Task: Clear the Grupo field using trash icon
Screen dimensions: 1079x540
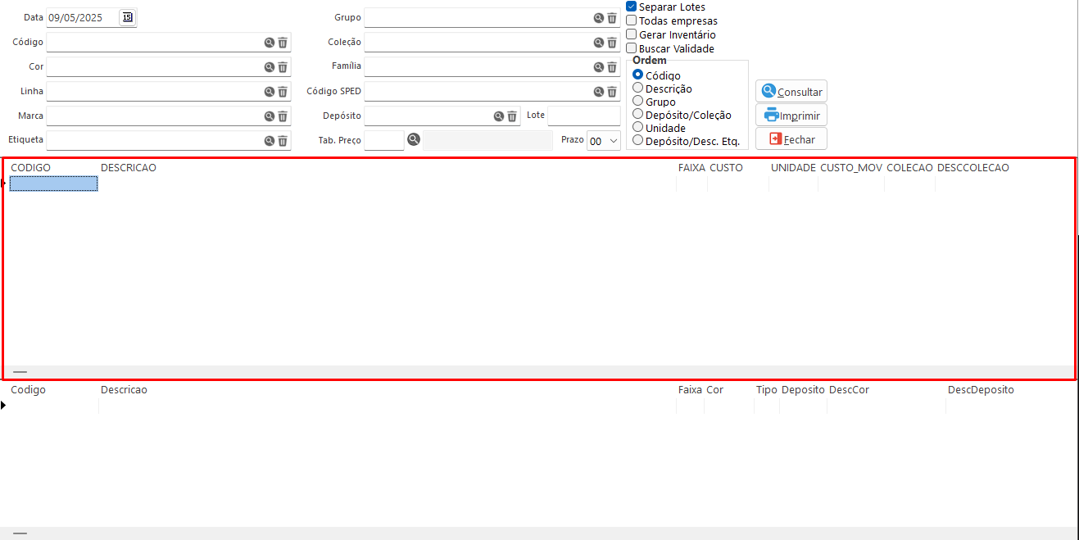Action: coord(612,18)
